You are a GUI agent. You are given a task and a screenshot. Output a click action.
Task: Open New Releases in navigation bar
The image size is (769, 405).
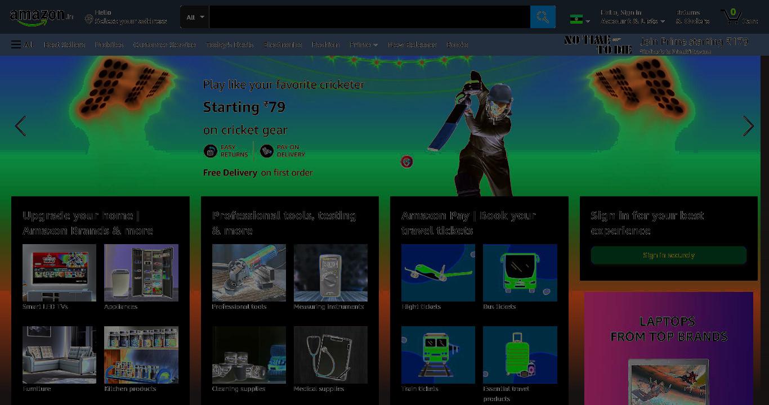[412, 44]
